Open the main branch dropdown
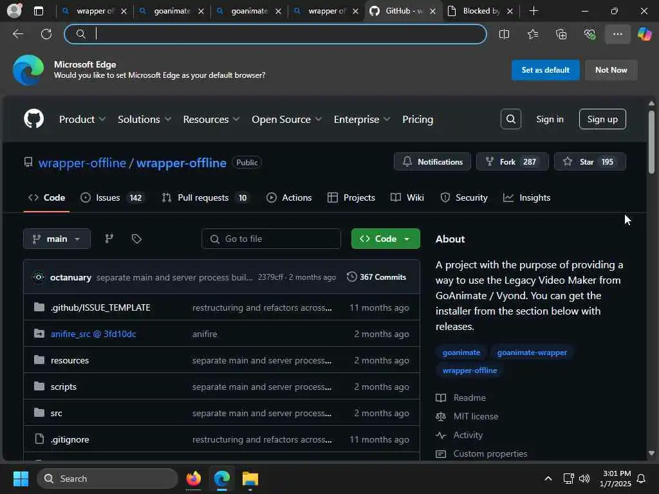Image resolution: width=659 pixels, height=494 pixels. click(57, 239)
